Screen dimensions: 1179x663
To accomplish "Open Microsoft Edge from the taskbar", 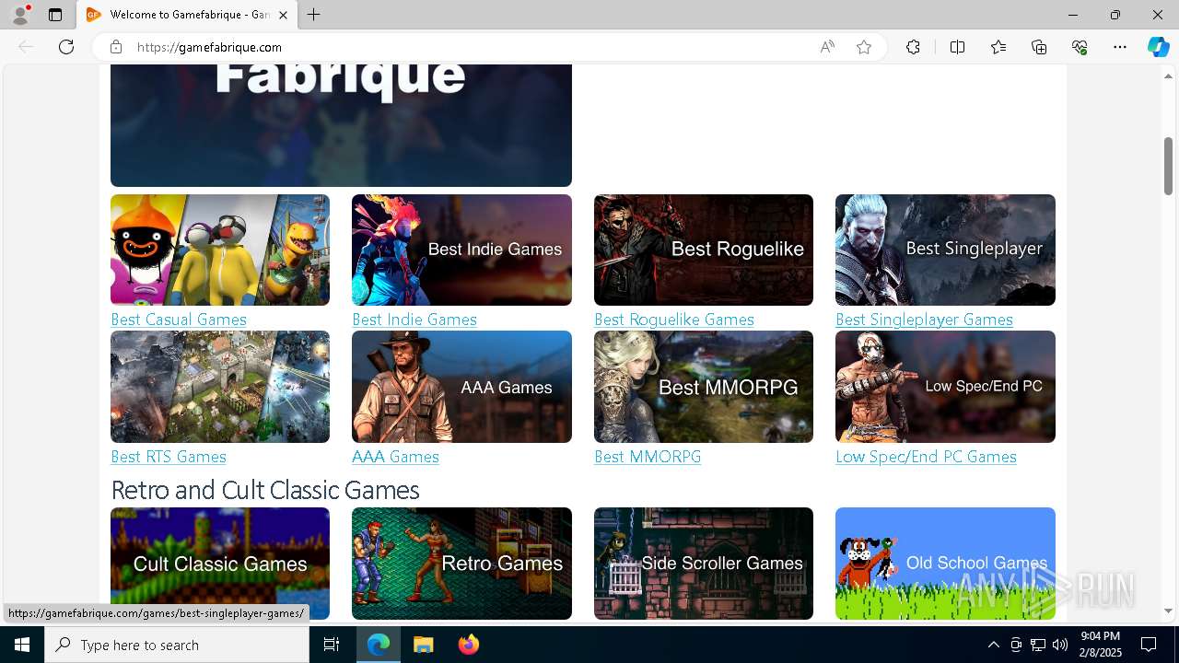I will [x=379, y=645].
